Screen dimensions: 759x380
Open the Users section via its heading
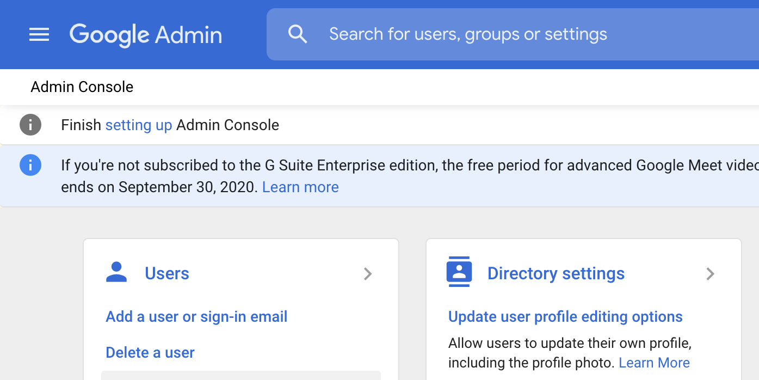click(167, 273)
